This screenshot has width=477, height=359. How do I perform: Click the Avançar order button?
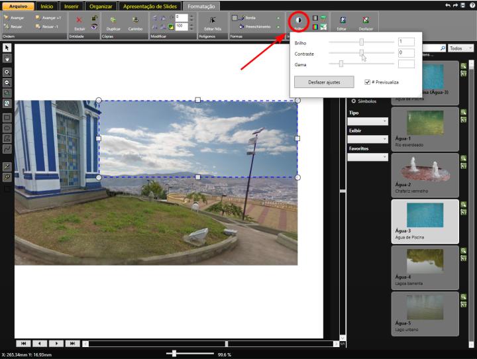click(x=14, y=18)
